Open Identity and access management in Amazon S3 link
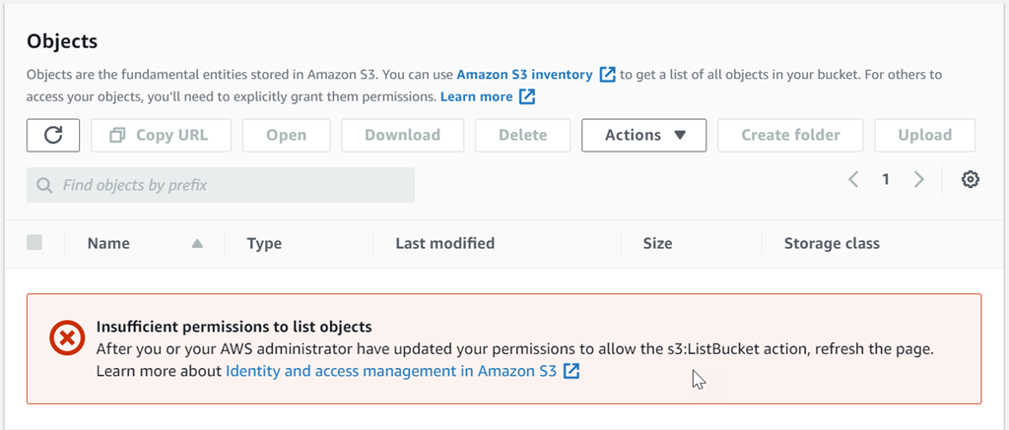Viewport: 1009px width, 430px height. pos(391,371)
